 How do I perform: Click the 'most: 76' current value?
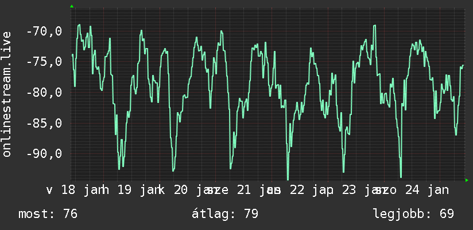coord(48,214)
